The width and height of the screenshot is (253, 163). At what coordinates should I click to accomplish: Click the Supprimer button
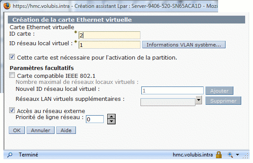[x=223, y=101]
